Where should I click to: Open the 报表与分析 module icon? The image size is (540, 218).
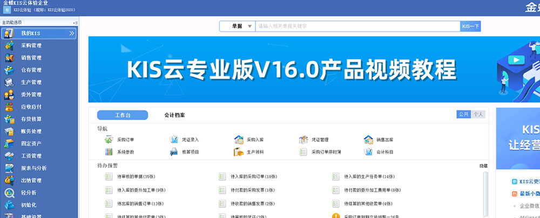9,168
